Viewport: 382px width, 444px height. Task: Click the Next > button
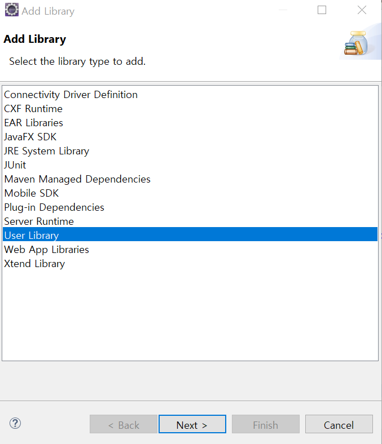click(192, 424)
